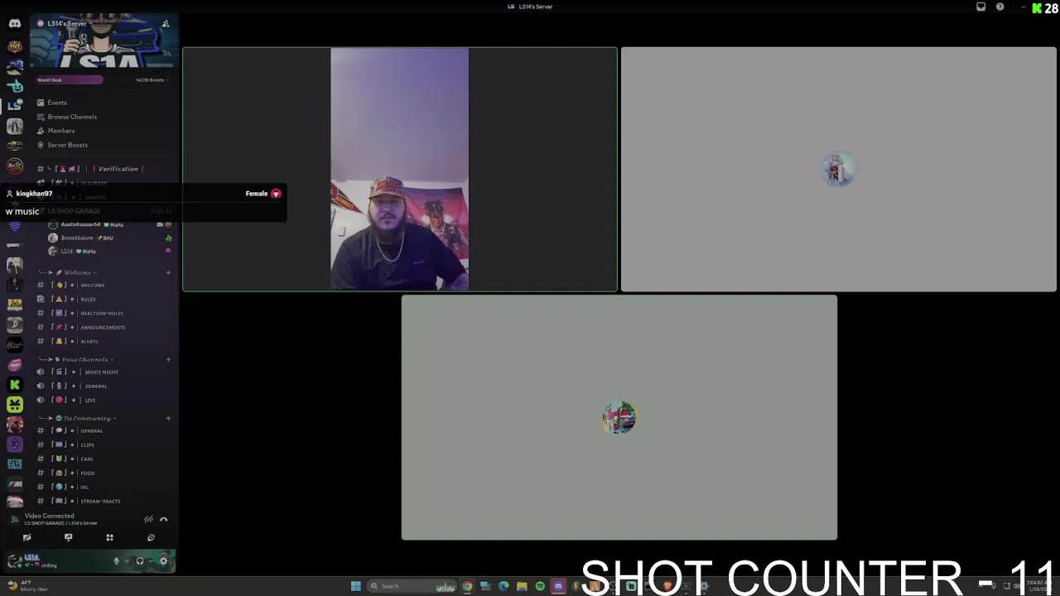
Task: Open the CARS channel
Action: click(102, 459)
